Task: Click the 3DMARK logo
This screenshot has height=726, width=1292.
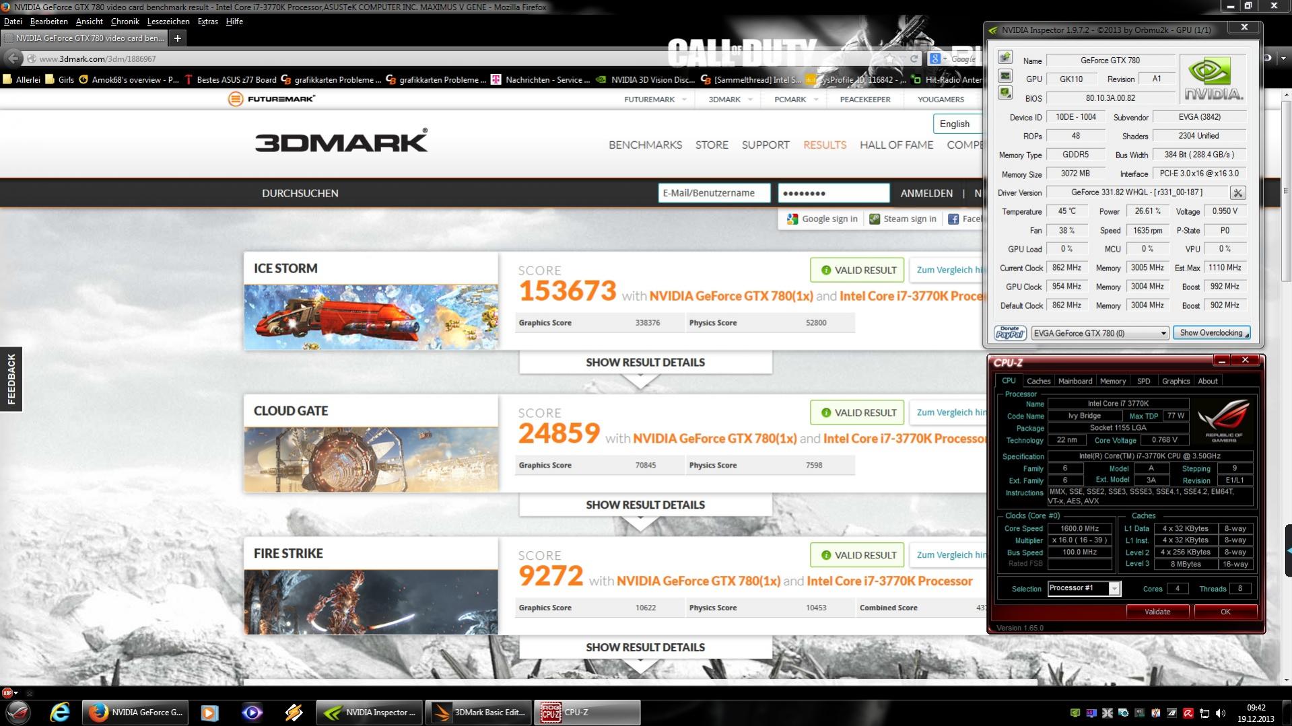Action: pos(341,141)
